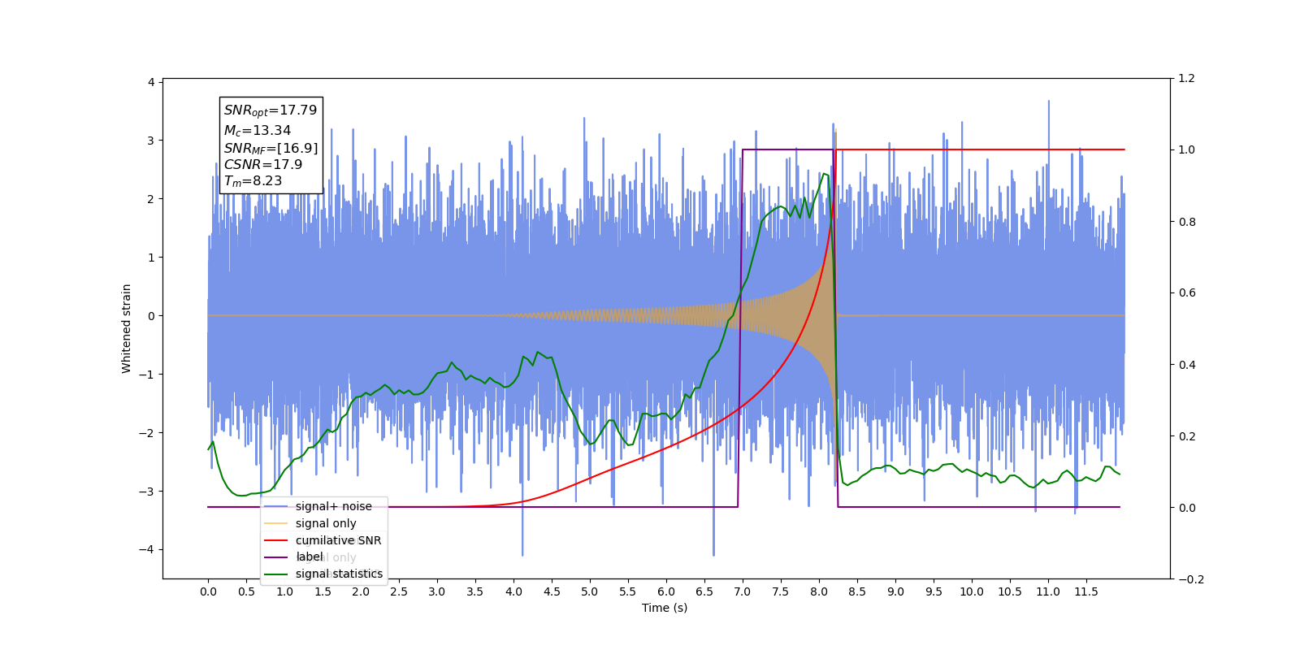Click the 4.5 tick on the time axis
The height and width of the screenshot is (650, 1300).
tap(552, 591)
